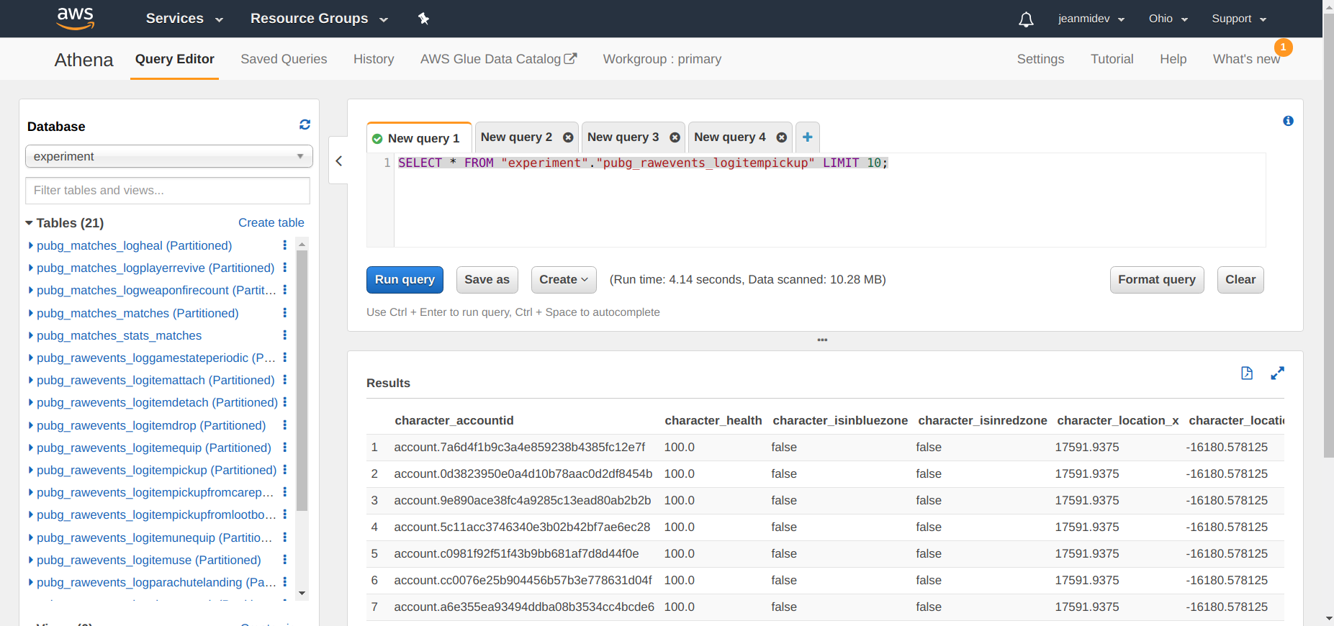
Task: Open the Ohio region selector
Action: pos(1168,19)
